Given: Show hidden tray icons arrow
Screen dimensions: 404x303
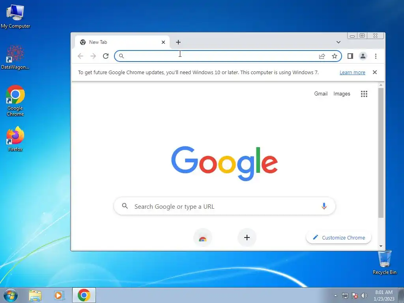Looking at the screenshot, I should click(335, 296).
